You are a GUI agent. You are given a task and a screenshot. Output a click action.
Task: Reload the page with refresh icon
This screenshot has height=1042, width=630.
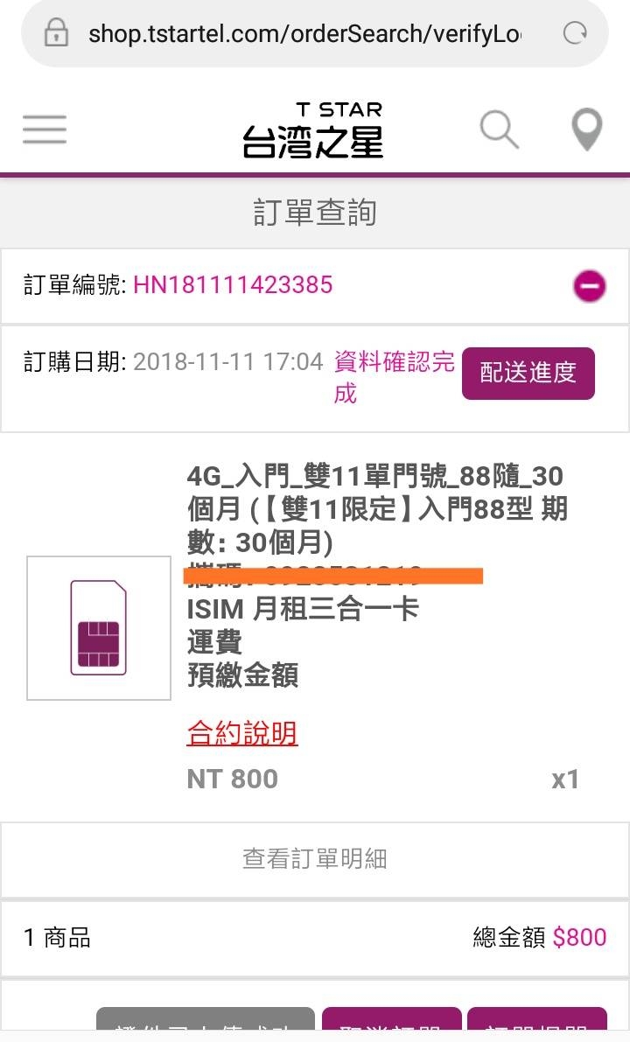coord(575,32)
